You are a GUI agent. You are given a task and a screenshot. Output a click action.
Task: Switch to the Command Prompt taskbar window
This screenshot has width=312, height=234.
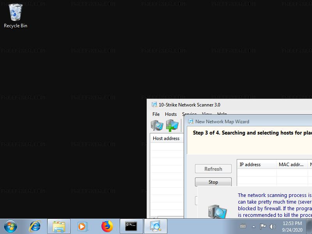coord(131,226)
